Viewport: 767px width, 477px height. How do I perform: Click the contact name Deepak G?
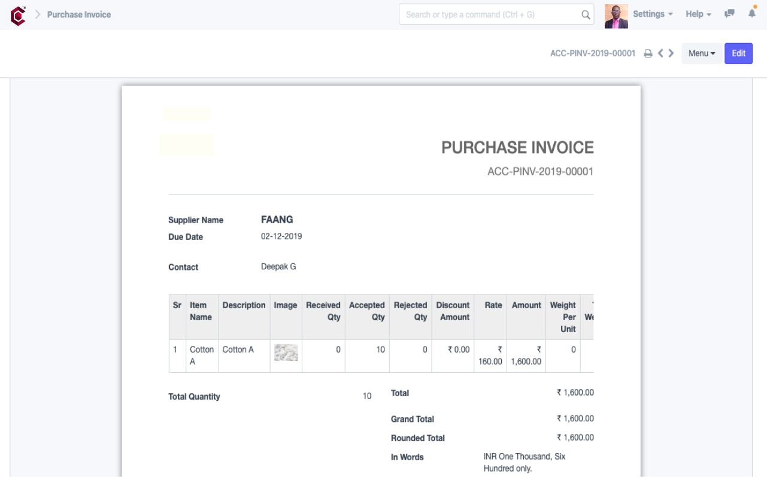pyautogui.click(x=278, y=266)
